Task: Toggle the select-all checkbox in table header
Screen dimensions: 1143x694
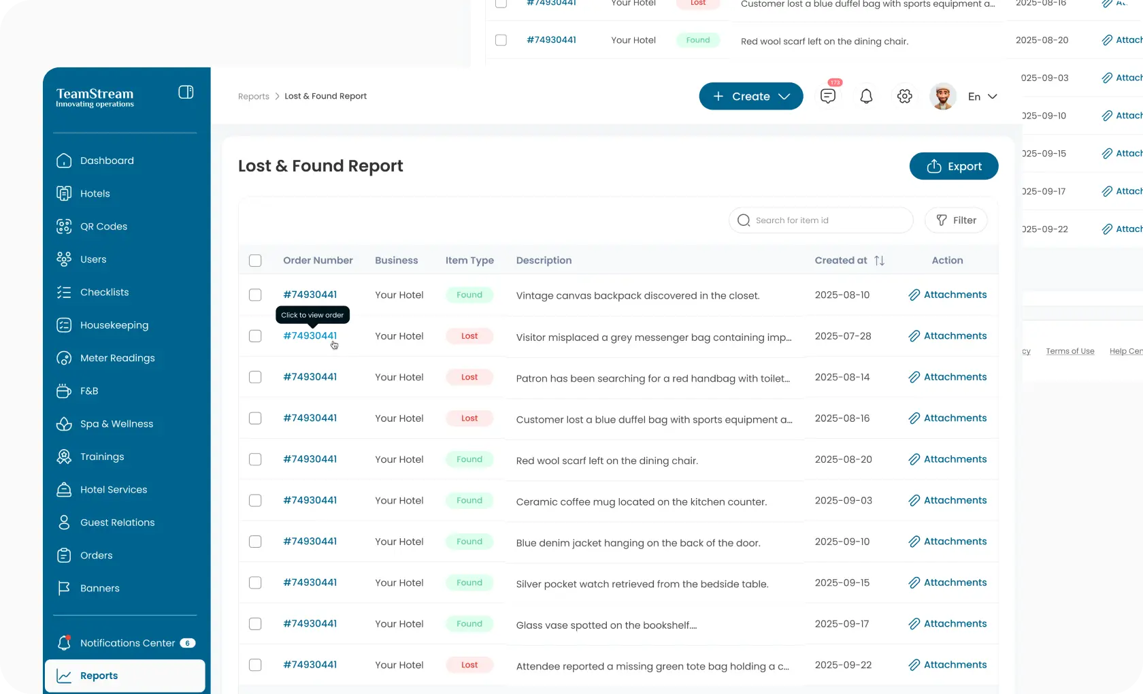Action: coord(255,261)
